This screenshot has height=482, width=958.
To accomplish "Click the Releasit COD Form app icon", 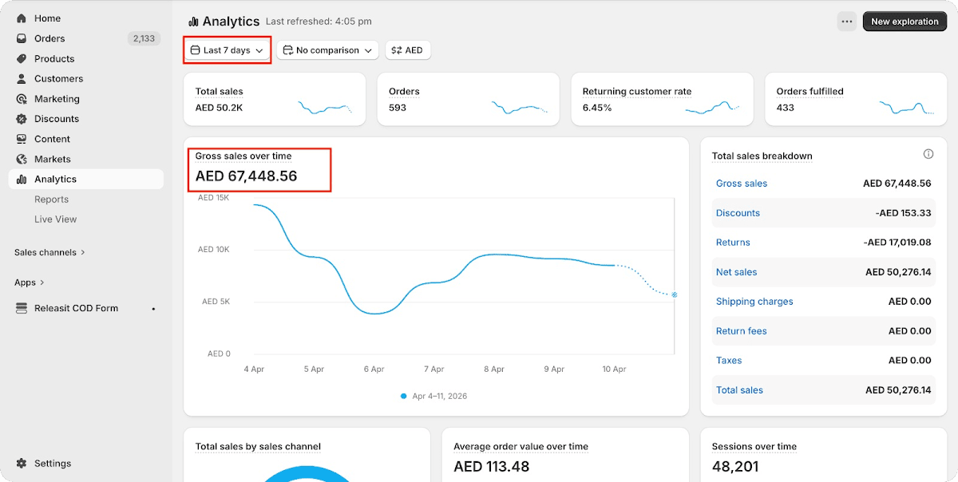I will (22, 308).
